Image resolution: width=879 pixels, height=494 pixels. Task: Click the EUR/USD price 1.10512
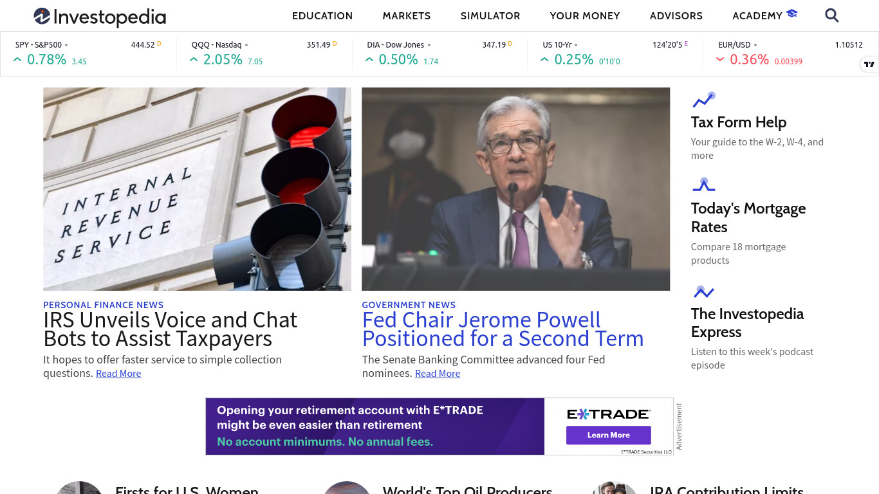tap(849, 45)
